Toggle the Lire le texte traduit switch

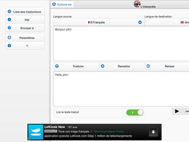(x=135, y=112)
